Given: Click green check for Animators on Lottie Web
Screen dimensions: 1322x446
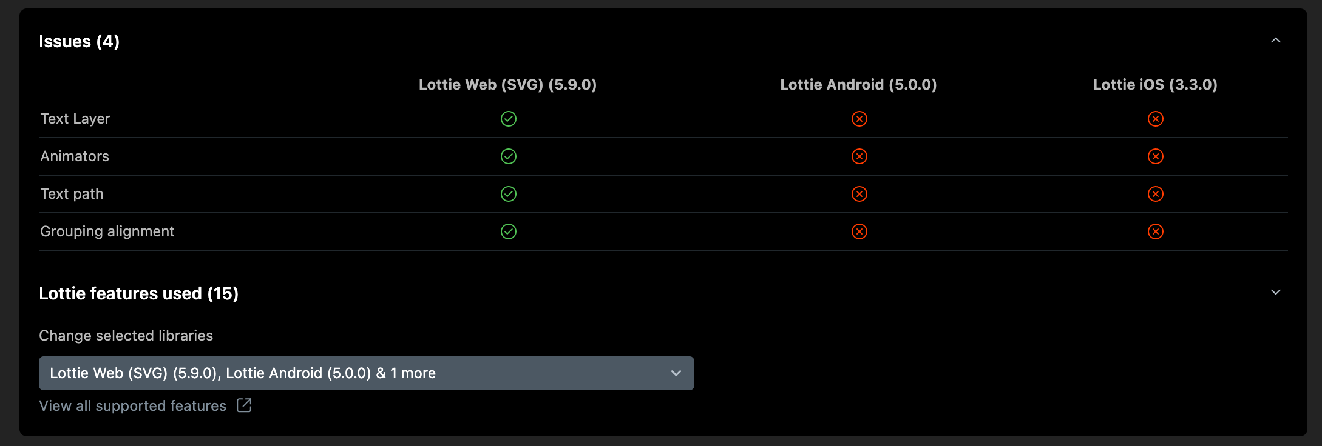Looking at the screenshot, I should 509,156.
